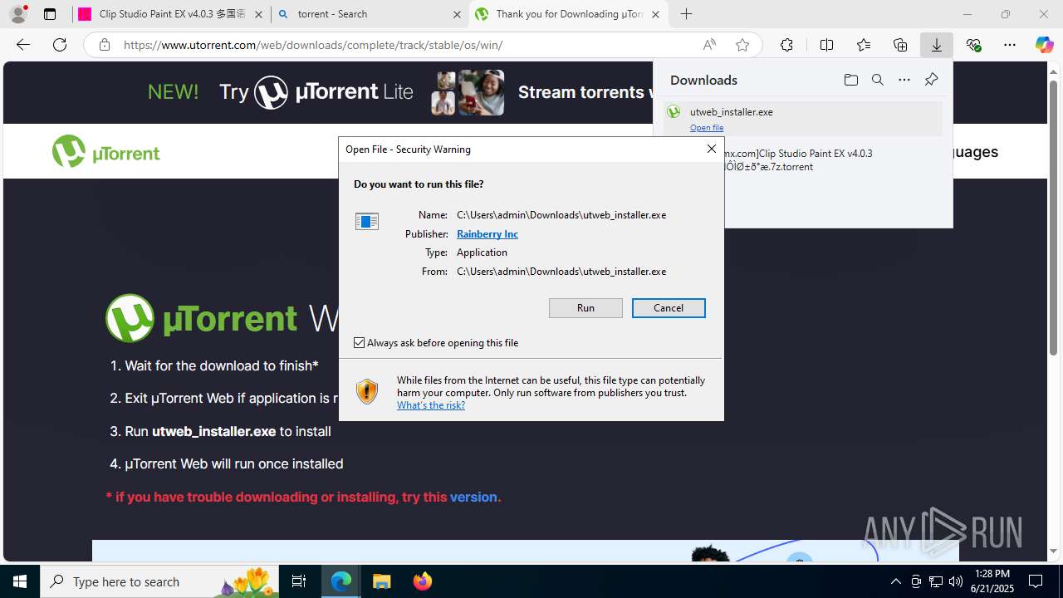The width and height of the screenshot is (1063, 598).
Task: Click the page vertical scrollbar thumb
Action: click(1054, 218)
